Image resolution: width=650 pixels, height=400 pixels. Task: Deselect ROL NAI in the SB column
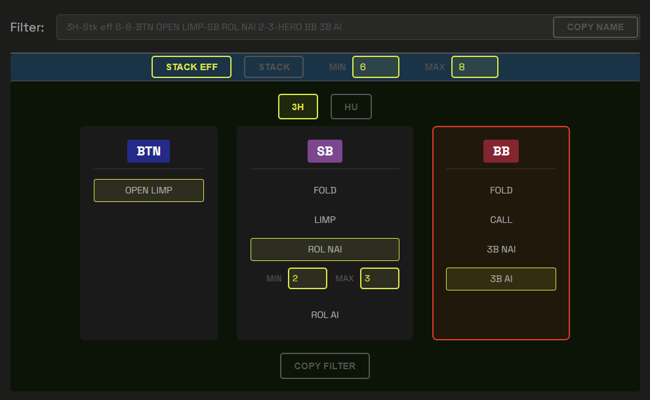tap(325, 249)
